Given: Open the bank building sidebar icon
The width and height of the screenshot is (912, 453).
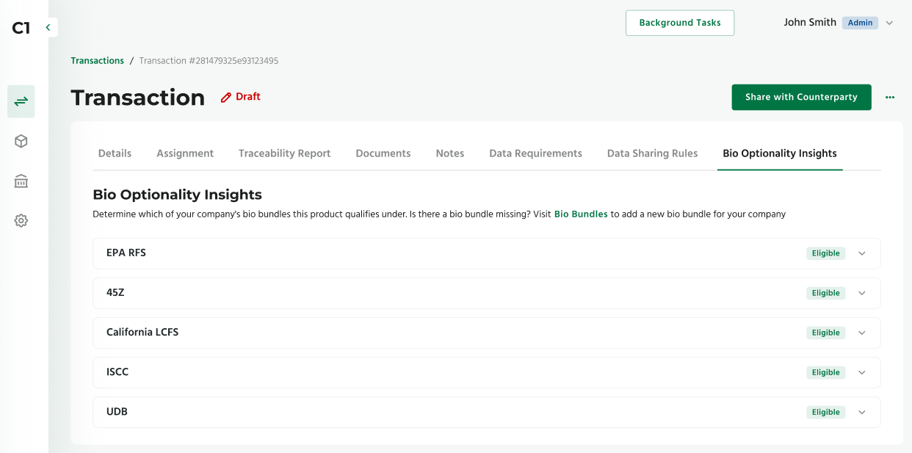Looking at the screenshot, I should coord(21,181).
